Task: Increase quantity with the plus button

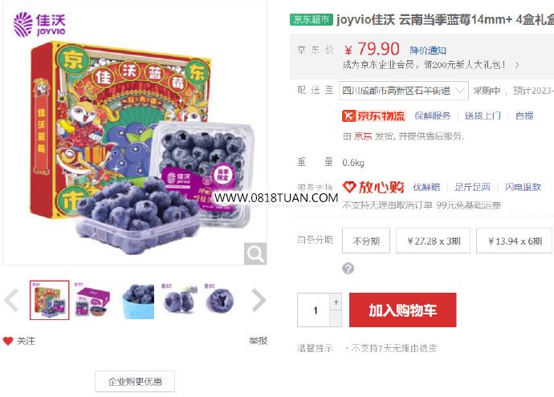Action: [x=336, y=302]
